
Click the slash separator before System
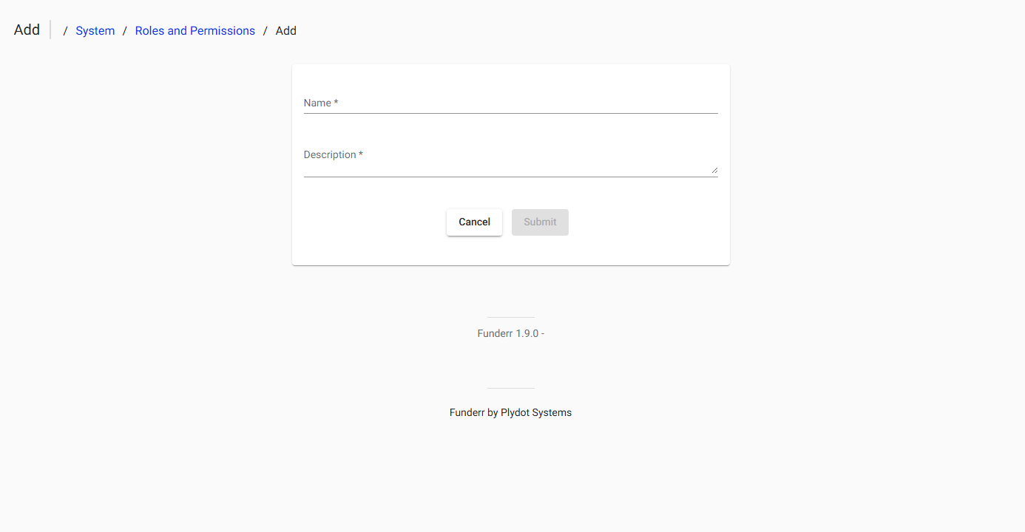click(x=66, y=31)
